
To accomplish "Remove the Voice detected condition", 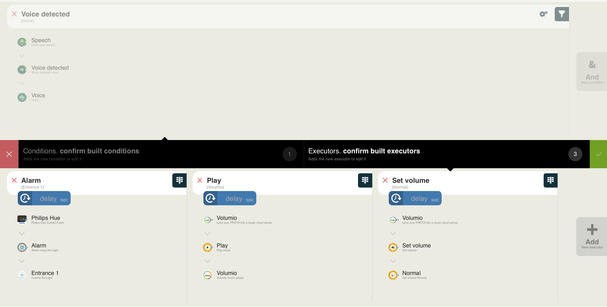I will click(x=14, y=14).
